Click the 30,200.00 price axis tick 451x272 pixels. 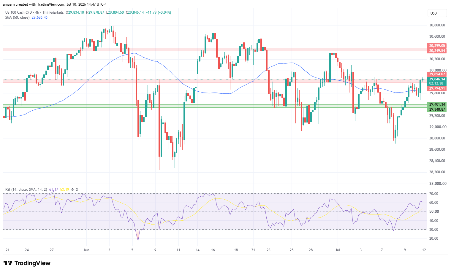coord(437,59)
